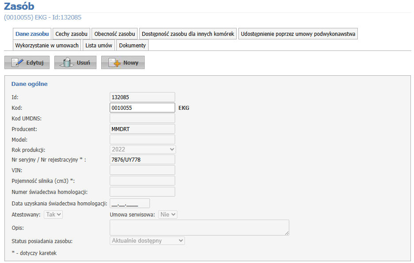This screenshot has height=263, width=414.
Task: Click the Opis text area
Action: coord(199,227)
